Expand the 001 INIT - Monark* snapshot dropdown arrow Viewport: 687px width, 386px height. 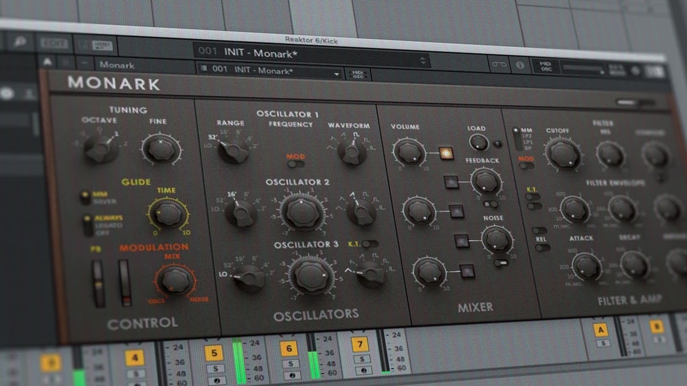coord(337,73)
